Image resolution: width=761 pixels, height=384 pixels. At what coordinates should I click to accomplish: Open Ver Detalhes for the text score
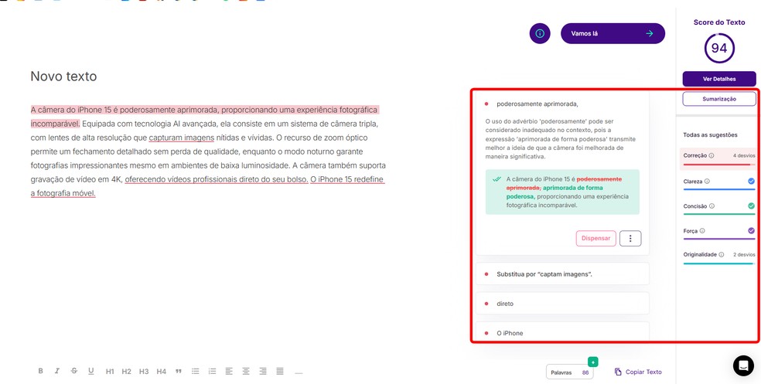(719, 79)
